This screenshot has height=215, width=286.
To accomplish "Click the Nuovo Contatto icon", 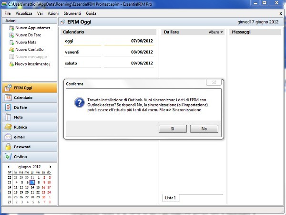I will [11, 49].
